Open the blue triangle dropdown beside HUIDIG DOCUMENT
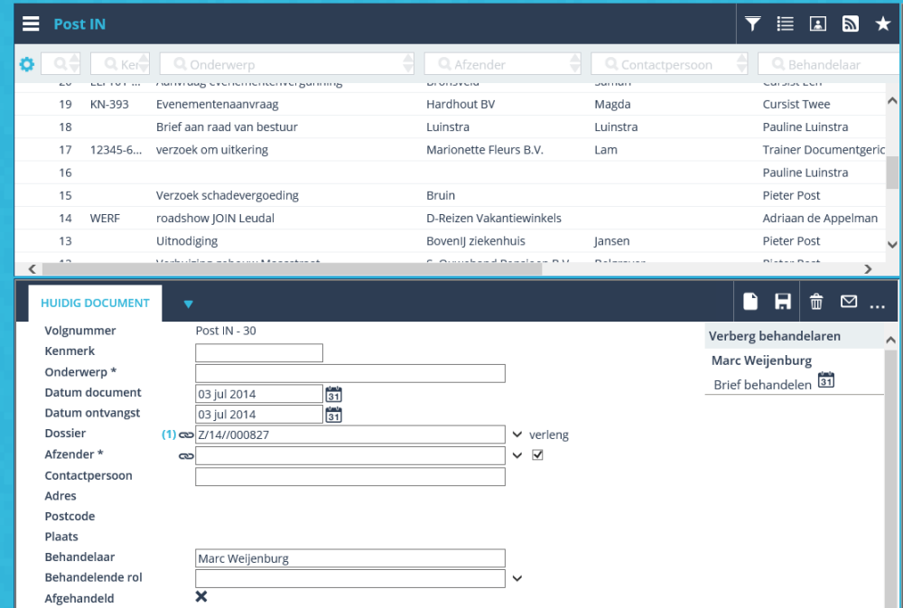 click(188, 305)
